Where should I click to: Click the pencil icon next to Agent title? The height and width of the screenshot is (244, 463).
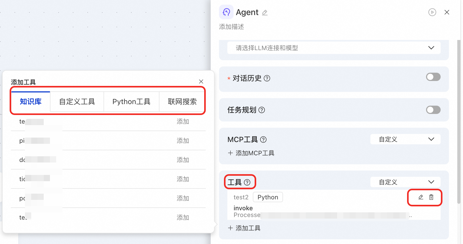click(265, 12)
